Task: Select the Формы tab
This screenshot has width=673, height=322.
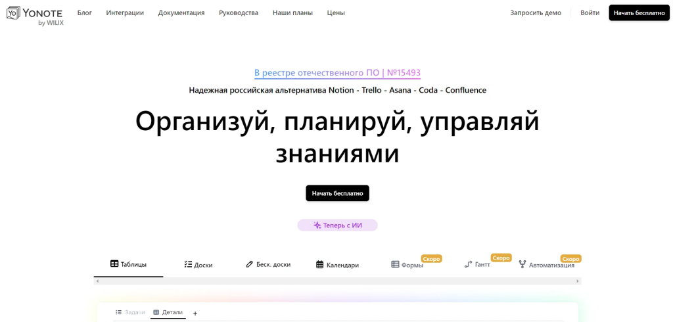Action: pos(407,265)
